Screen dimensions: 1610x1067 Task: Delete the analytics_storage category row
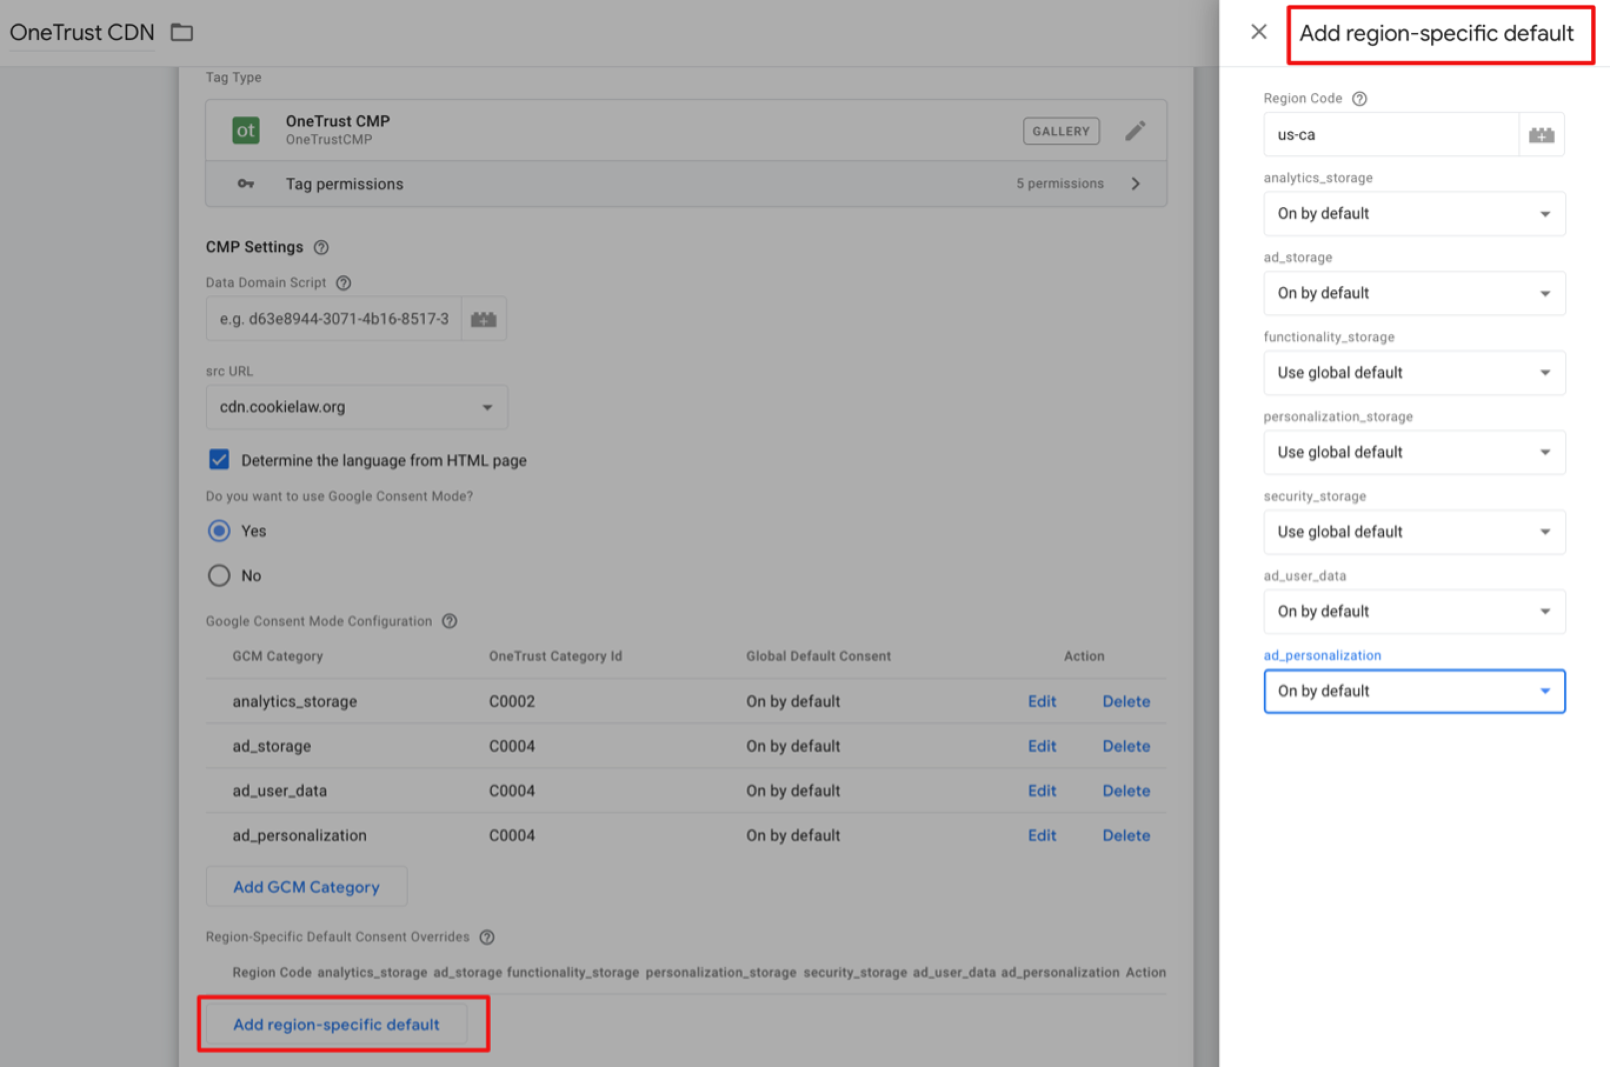tap(1126, 701)
